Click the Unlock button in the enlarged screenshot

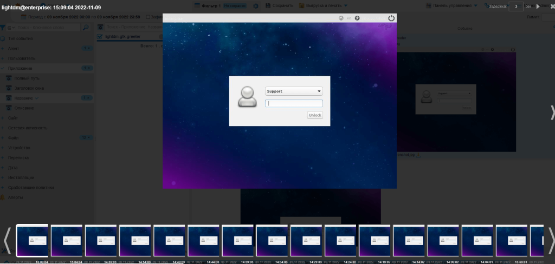coord(315,115)
